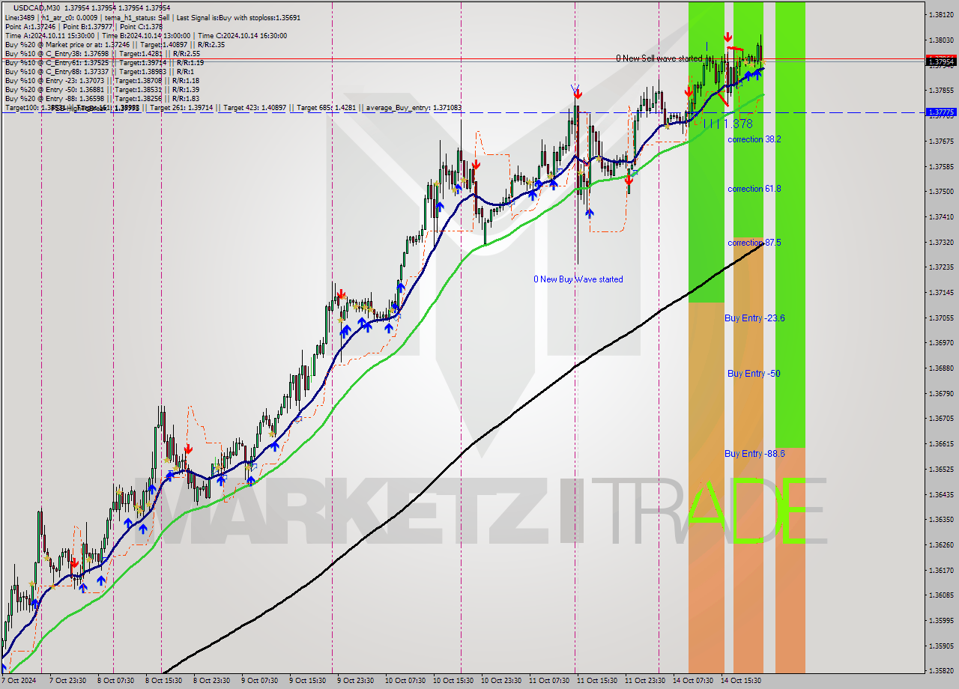Click the '9 Oct 23:30' time label
Image resolution: width=959 pixels, height=689 pixels.
click(355, 681)
